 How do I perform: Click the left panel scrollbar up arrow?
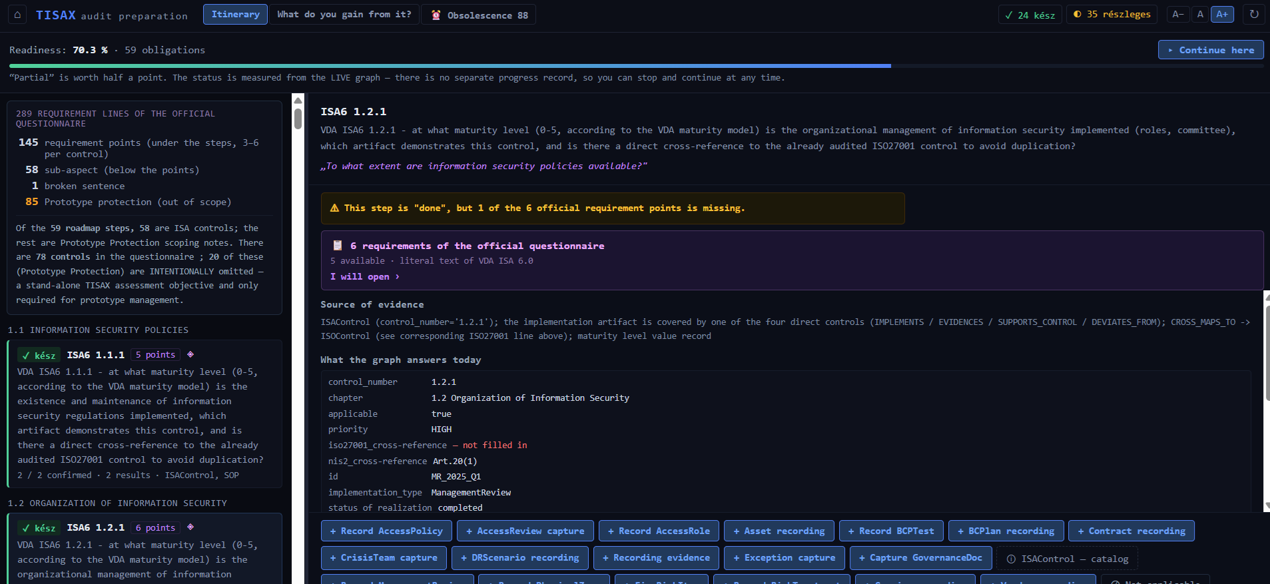click(298, 101)
